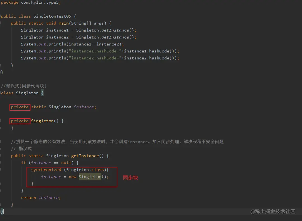Click the string literal "instance1.hashCode="

(x=95, y=51)
